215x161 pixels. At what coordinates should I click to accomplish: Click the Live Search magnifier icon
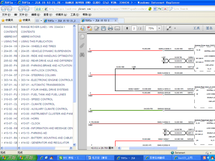click(x=171, y=9)
